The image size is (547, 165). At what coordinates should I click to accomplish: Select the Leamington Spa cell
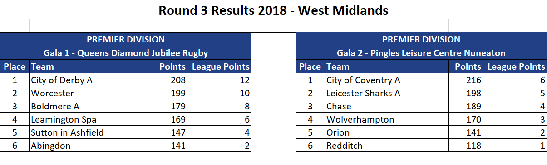[x=91, y=120]
